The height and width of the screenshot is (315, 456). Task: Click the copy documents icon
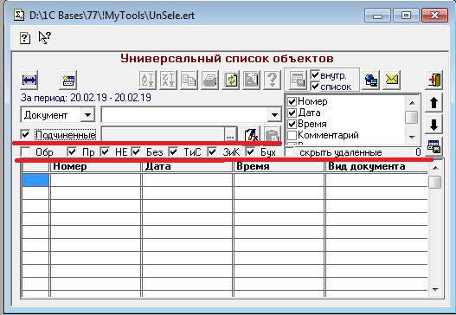[189, 80]
